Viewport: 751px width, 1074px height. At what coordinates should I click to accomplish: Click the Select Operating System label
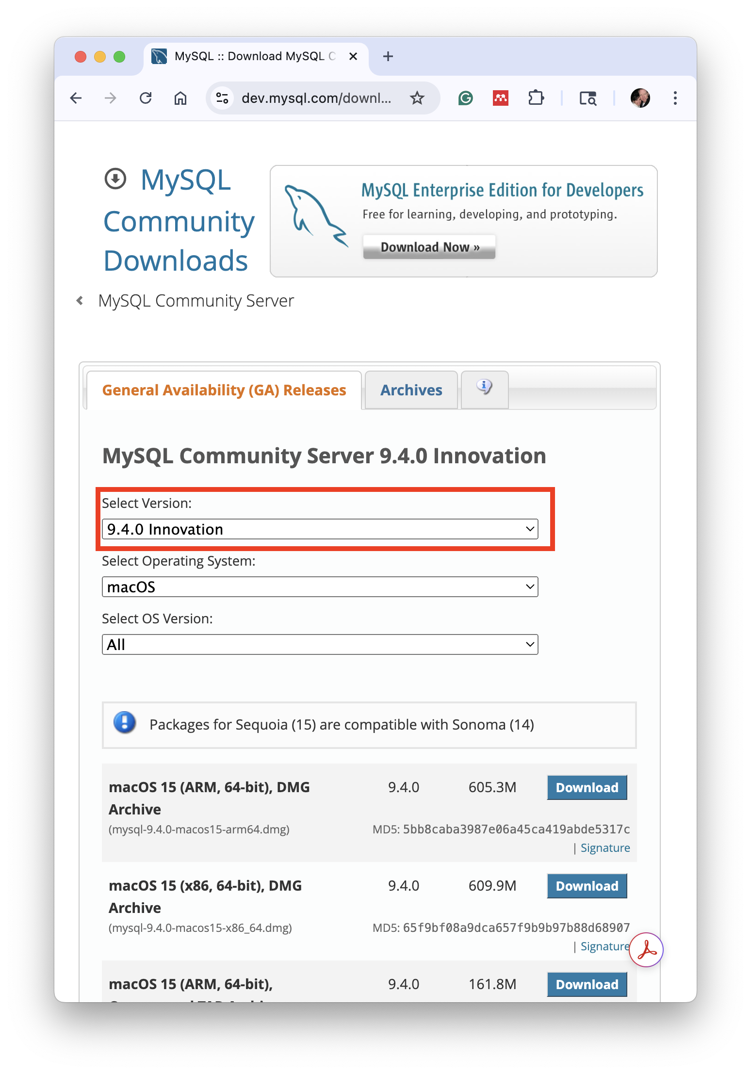point(179,561)
